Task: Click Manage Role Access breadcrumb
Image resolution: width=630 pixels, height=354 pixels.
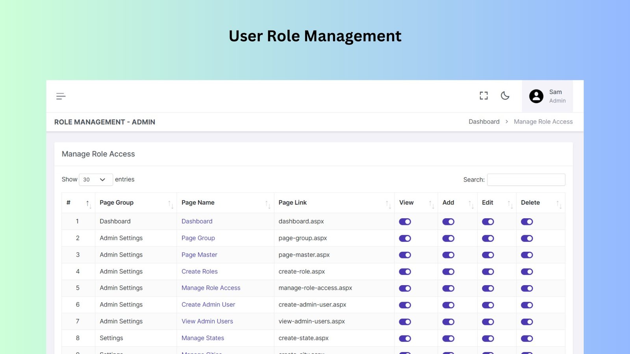Action: [543, 122]
